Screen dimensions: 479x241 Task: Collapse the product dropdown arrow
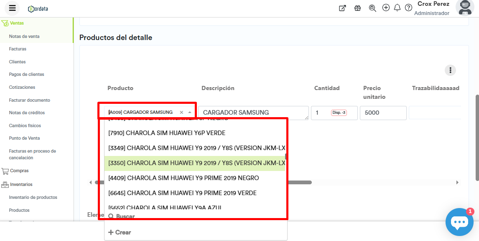pyautogui.click(x=190, y=113)
